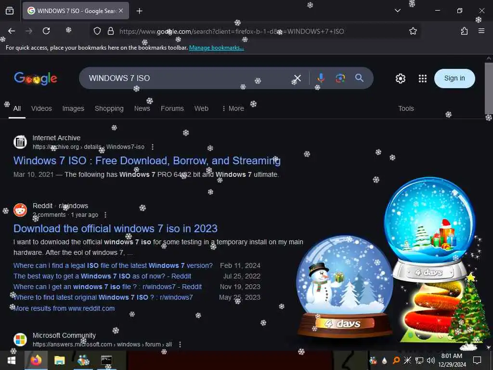Switch to the Web results tab

pyautogui.click(x=201, y=108)
